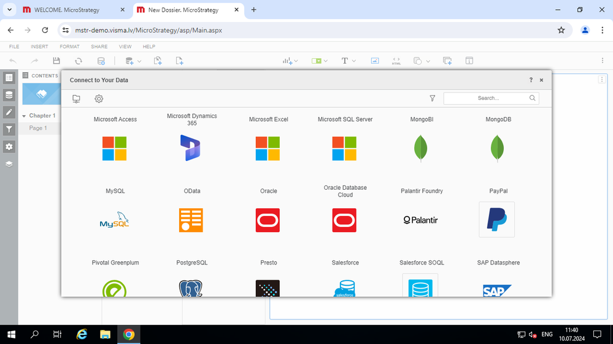The width and height of the screenshot is (613, 344).
Task: Expand the insert visualization dropdown
Action: click(x=296, y=61)
